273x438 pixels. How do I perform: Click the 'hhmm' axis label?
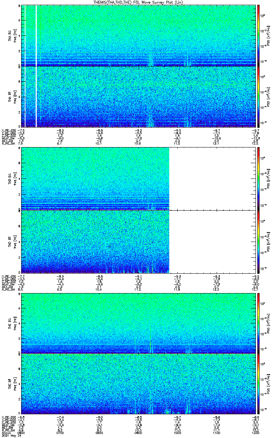click(6, 432)
